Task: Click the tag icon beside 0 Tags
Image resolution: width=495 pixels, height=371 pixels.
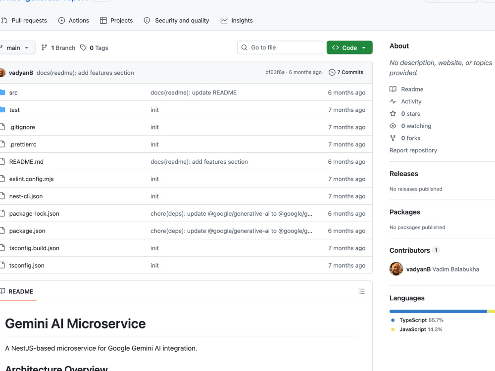Action: click(x=83, y=47)
